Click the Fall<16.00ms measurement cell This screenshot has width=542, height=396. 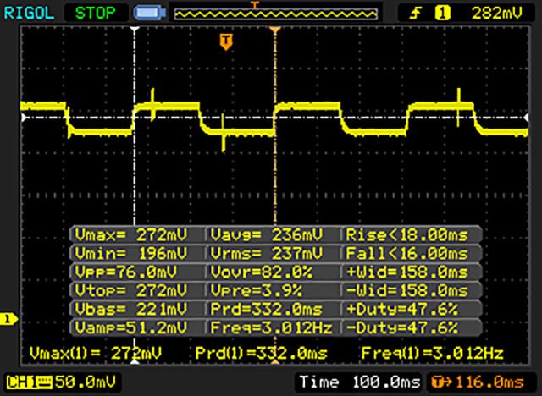click(x=412, y=253)
